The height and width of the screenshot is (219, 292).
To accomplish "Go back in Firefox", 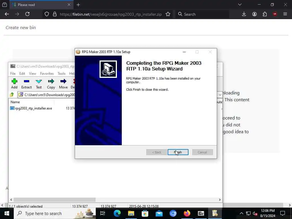I will 7,14.
